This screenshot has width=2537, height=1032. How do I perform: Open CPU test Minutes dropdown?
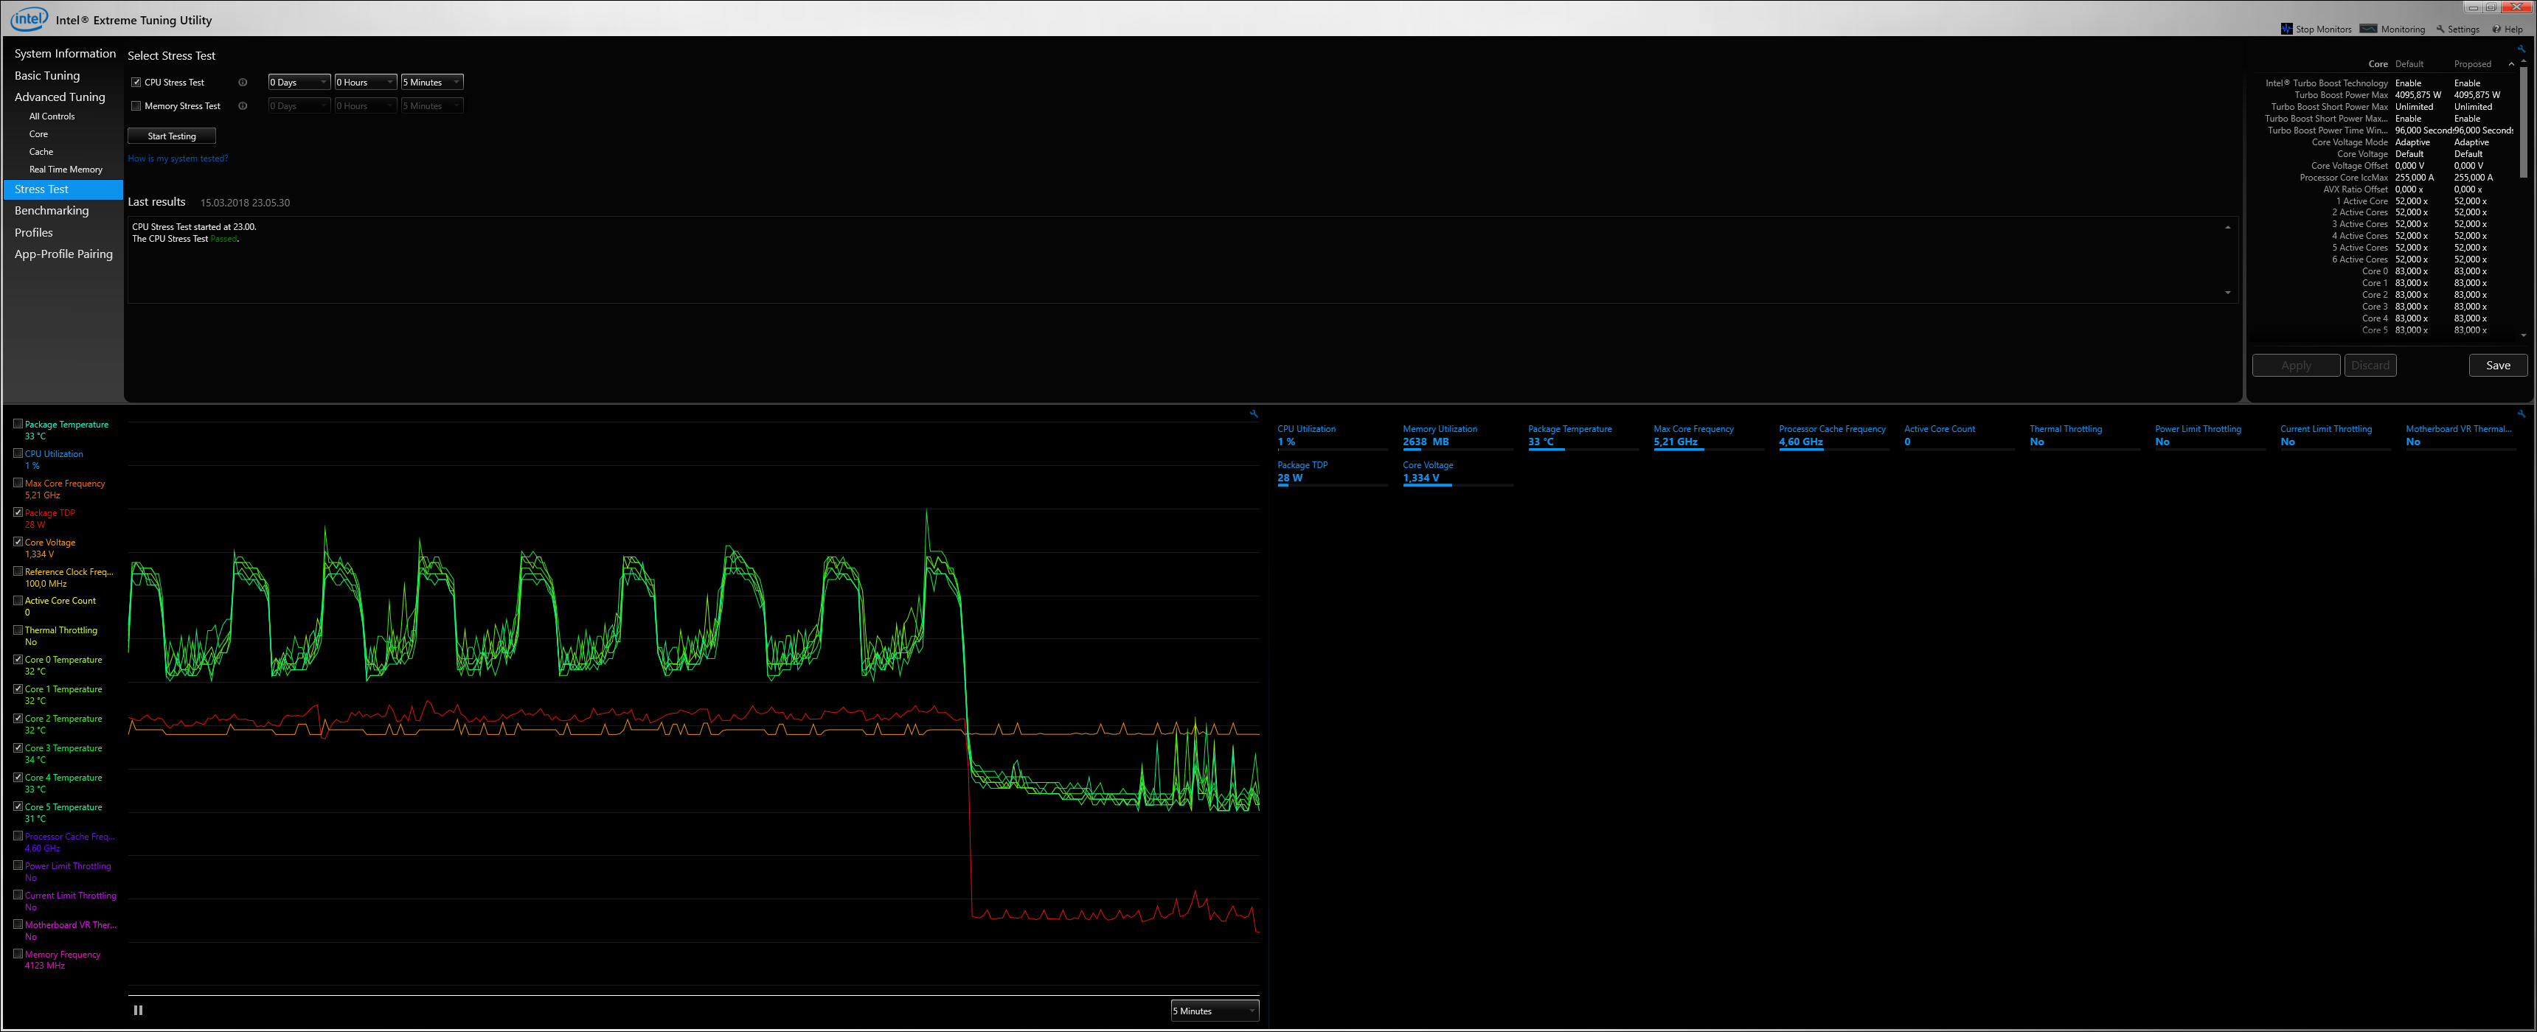coord(431,82)
